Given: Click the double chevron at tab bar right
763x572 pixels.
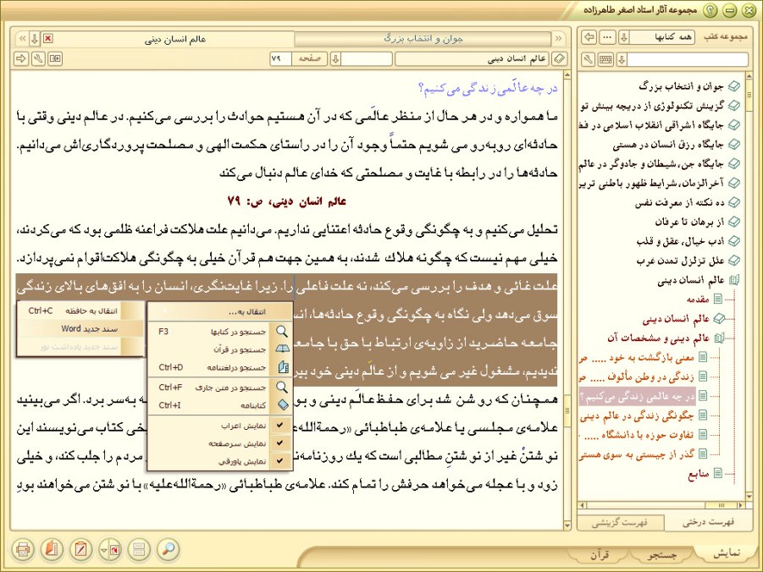Looking at the screenshot, I should [x=559, y=38].
